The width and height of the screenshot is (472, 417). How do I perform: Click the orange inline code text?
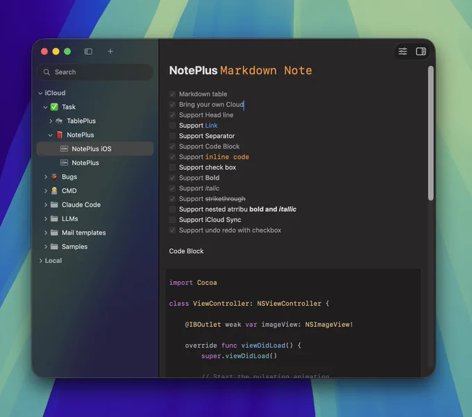pyautogui.click(x=227, y=157)
